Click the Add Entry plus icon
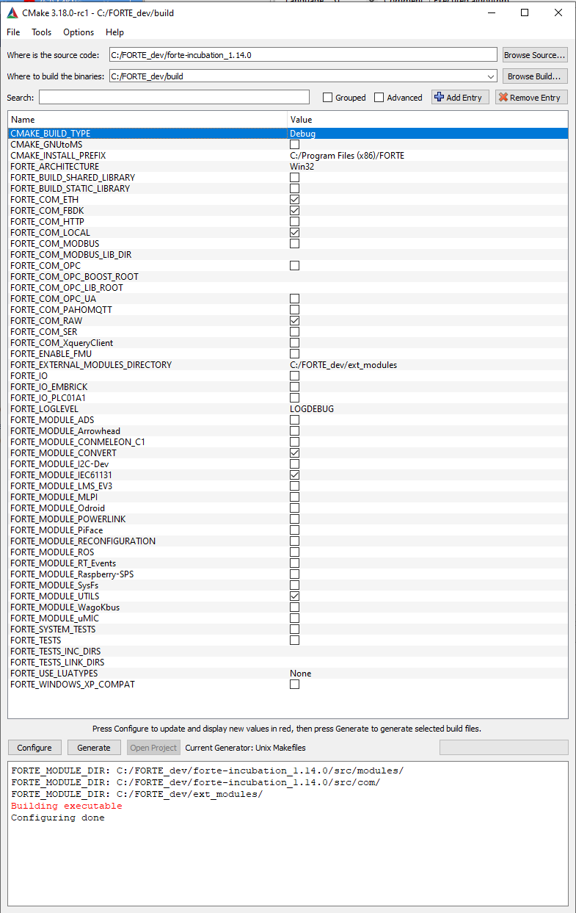Viewport: 576px width, 913px height. click(x=440, y=97)
